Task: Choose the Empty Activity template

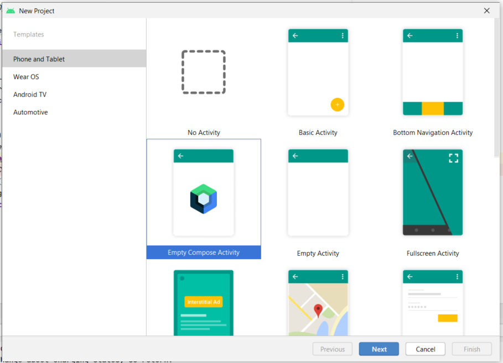Action: pos(318,192)
